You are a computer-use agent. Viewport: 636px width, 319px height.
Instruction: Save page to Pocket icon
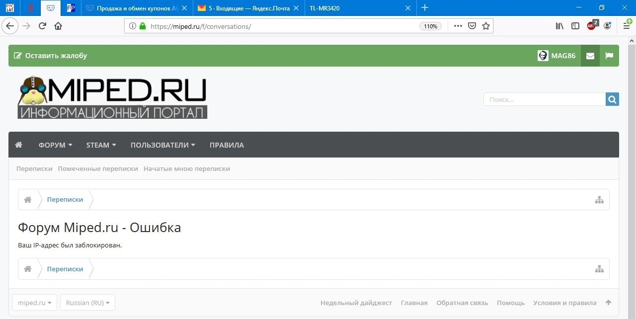click(x=472, y=26)
